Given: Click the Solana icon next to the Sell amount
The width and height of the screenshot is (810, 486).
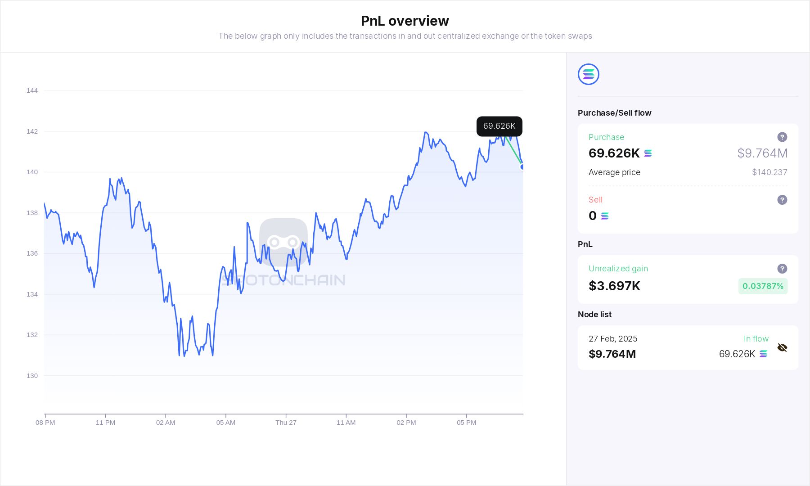Looking at the screenshot, I should (x=604, y=216).
